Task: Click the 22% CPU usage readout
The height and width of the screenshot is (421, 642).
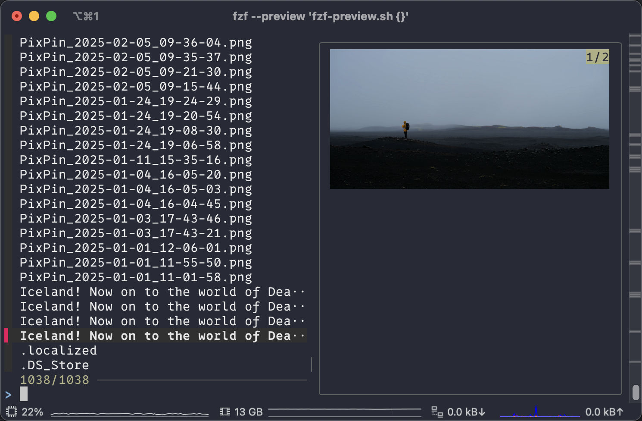Action: coord(32,412)
